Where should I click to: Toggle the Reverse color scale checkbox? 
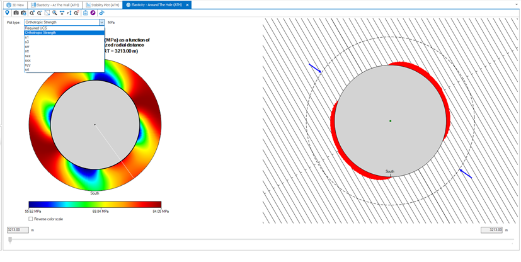coord(31,219)
